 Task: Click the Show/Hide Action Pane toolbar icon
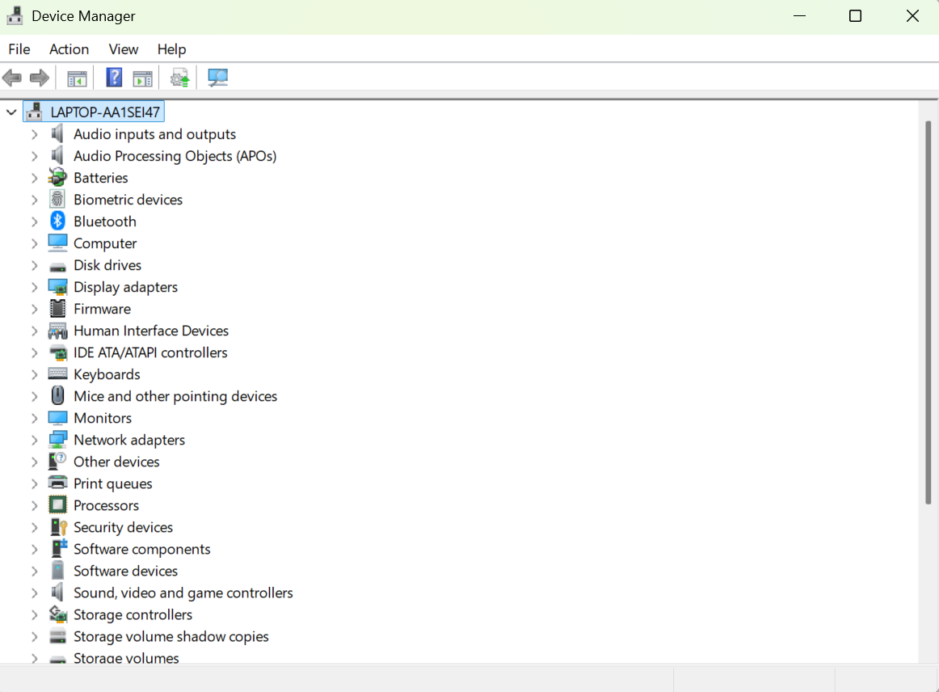(142, 78)
